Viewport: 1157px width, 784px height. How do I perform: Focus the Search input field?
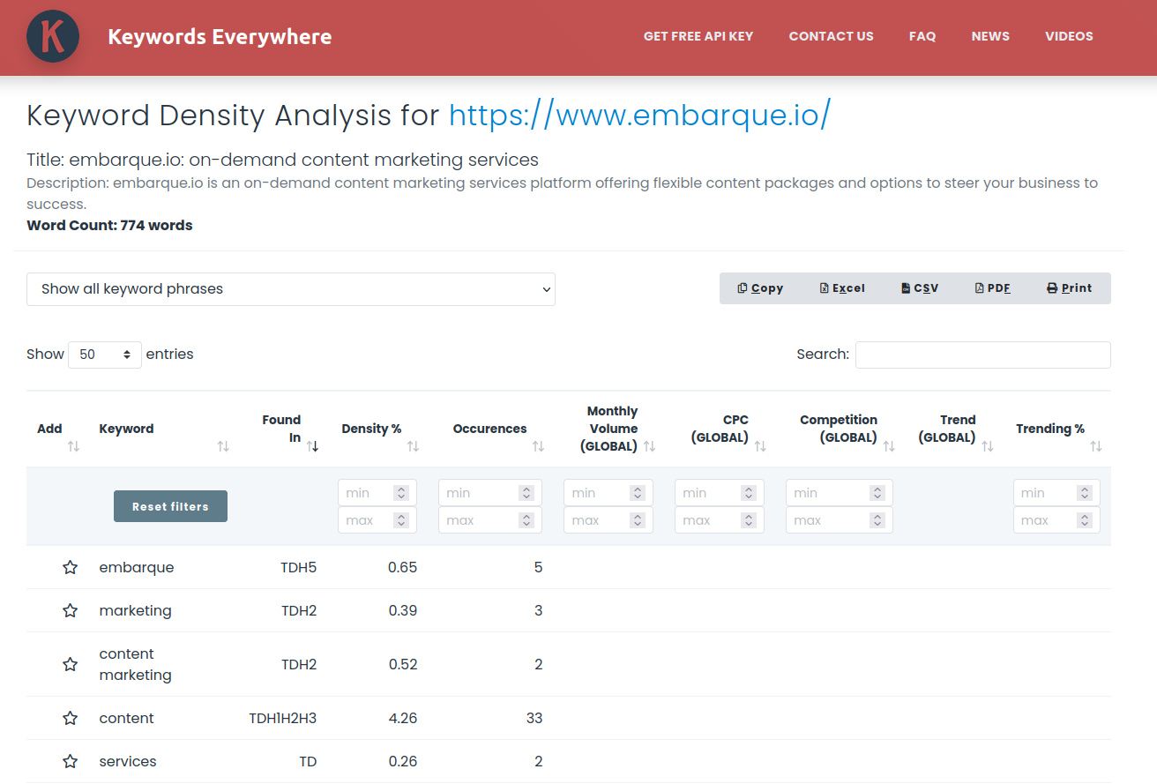pos(983,355)
